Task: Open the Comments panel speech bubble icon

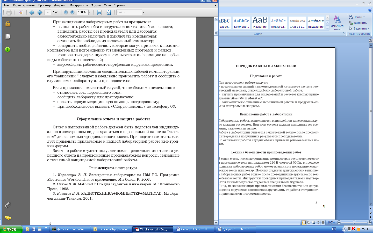Action: (8, 218)
